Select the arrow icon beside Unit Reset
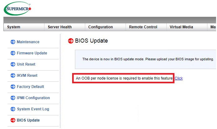This screenshot has width=217, height=129. click(x=13, y=64)
